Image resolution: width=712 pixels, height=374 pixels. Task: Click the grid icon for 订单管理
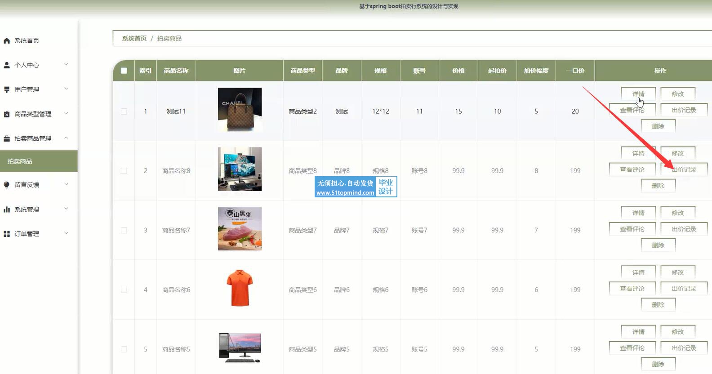click(7, 234)
